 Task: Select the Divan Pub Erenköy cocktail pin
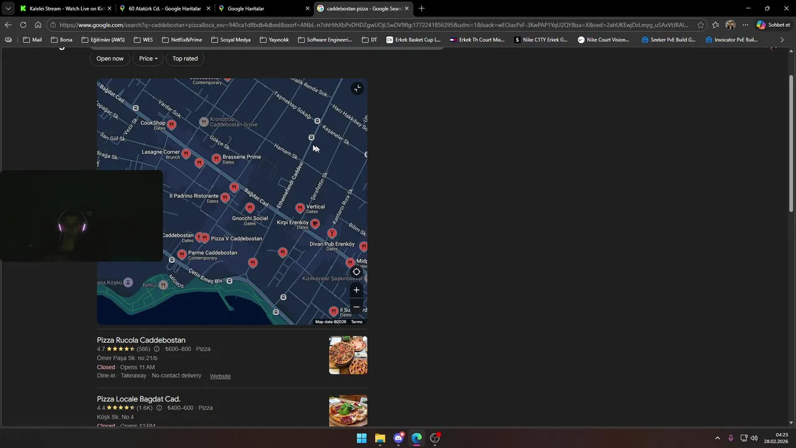332,233
